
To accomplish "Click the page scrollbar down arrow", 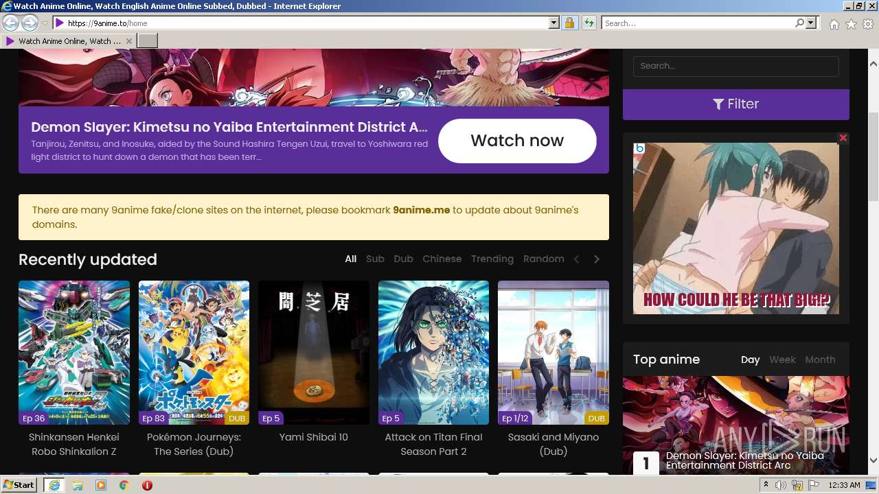I will [x=874, y=460].
